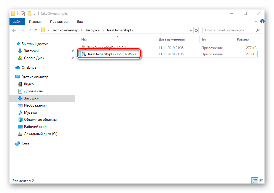The image size is (274, 193).
Task: Expand the ribbon with the chevron
Action: (256, 22)
